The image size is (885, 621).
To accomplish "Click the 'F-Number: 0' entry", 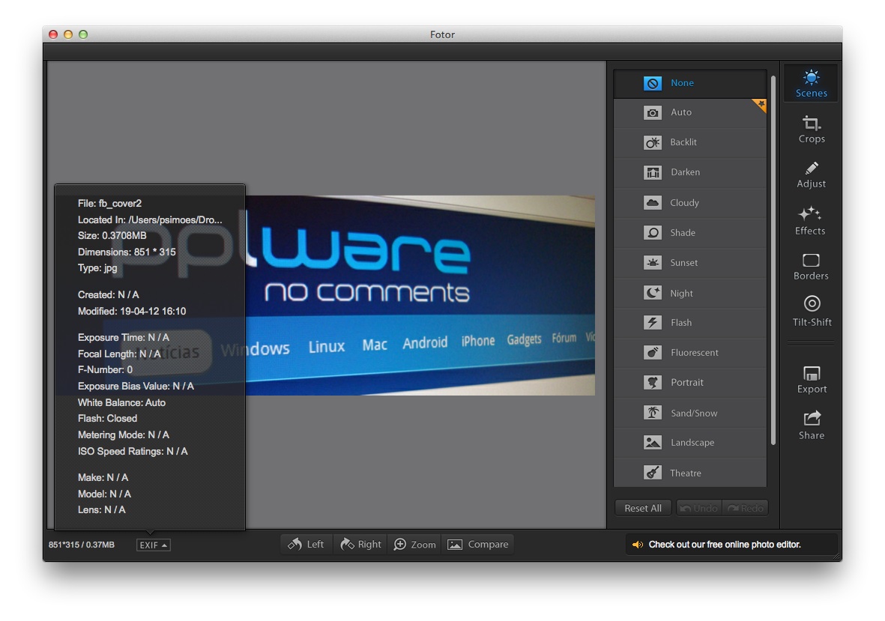I will [105, 370].
